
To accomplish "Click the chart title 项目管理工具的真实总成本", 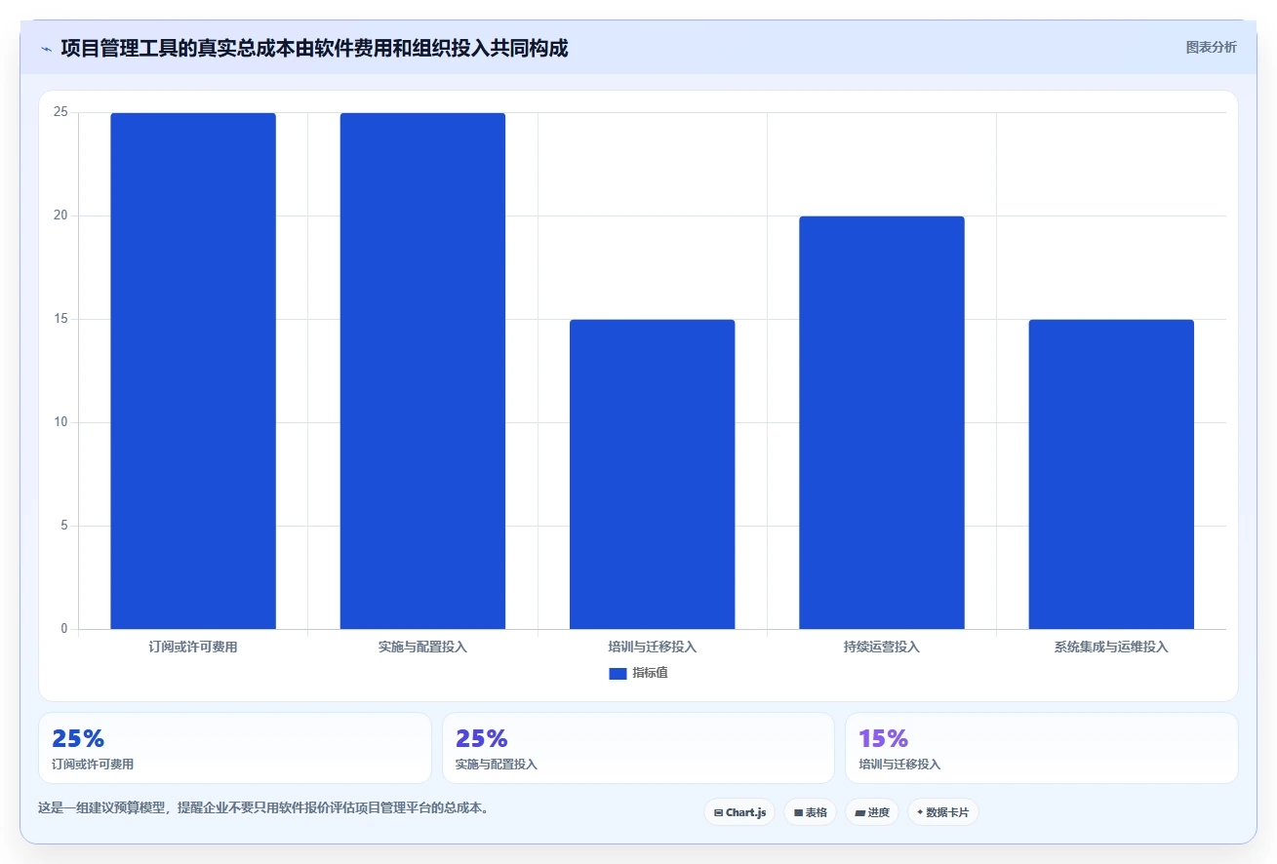I will [314, 48].
